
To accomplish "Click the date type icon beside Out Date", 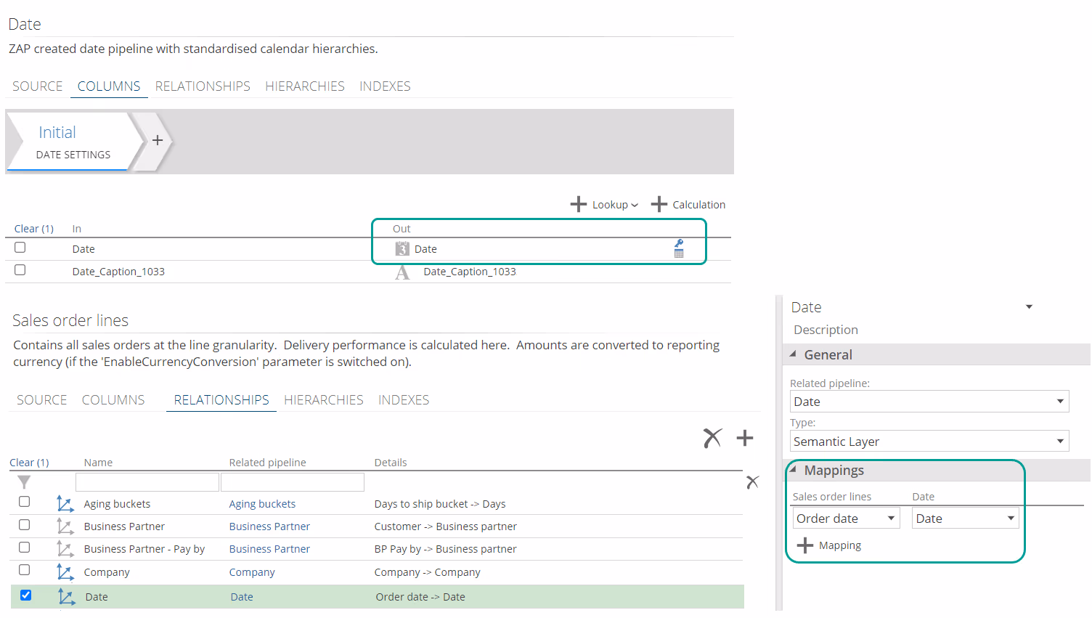I will click(402, 249).
